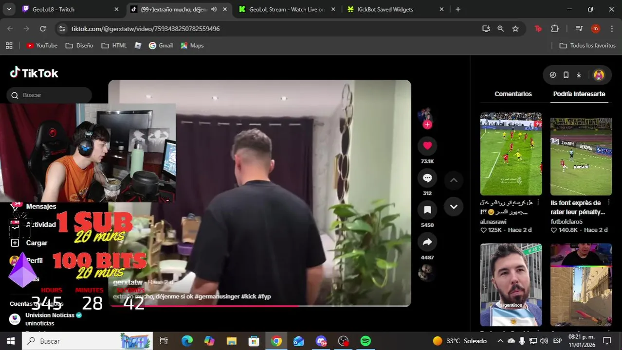Open File Explorer from the taskbar
The height and width of the screenshot is (350, 622).
coord(231,341)
